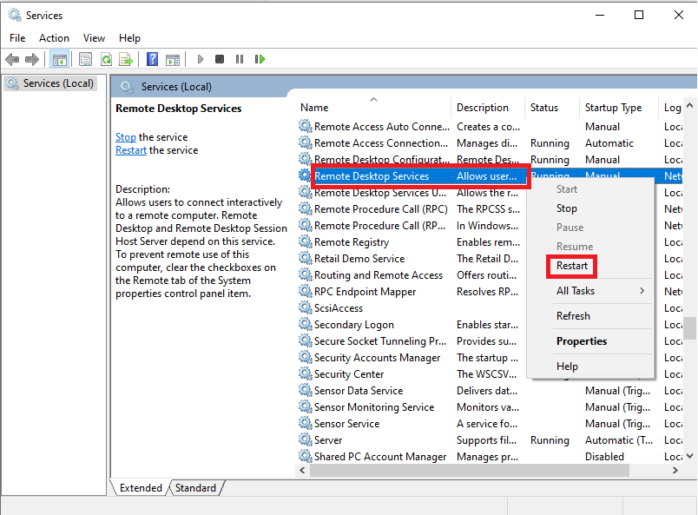Sort services by the Startup Type column
Image resolution: width=698 pixels, height=515 pixels.
(614, 108)
